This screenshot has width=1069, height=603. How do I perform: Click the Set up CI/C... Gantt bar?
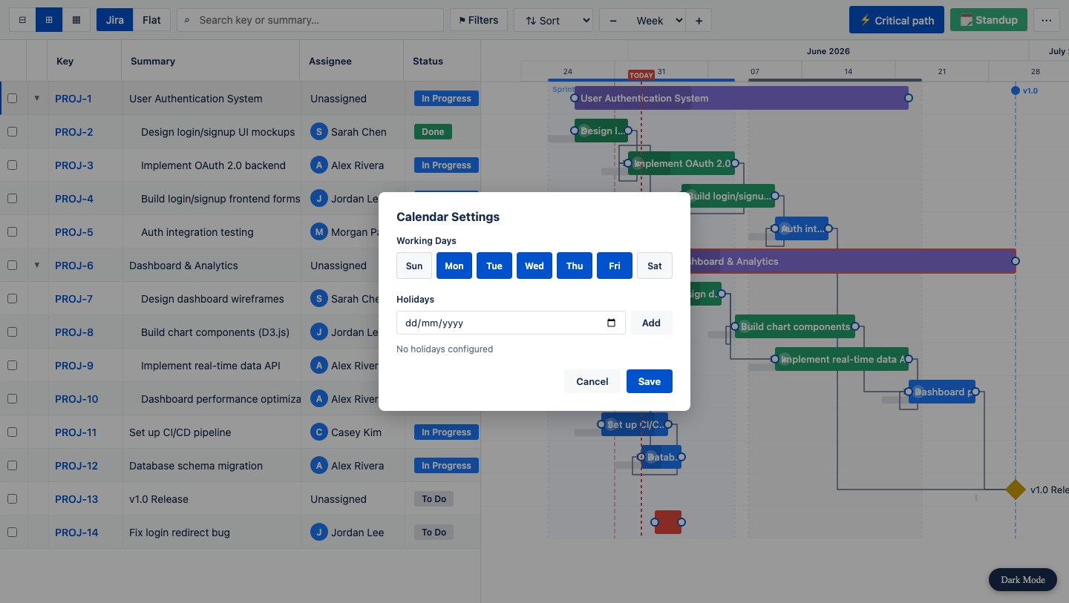coord(635,424)
